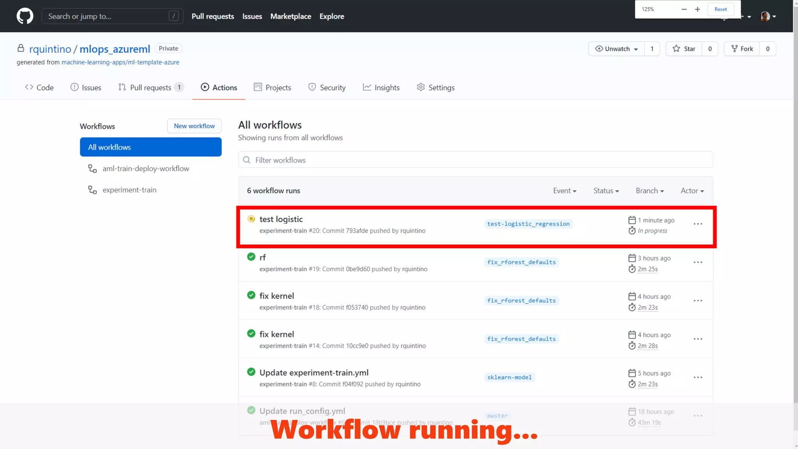Open Update experiment-train.yml run
Viewport: 798px width, 449px height.
tap(314, 373)
